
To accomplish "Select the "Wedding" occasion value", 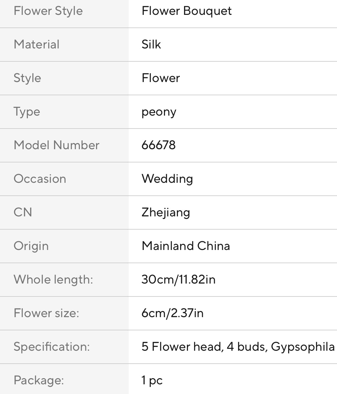I will click(x=167, y=179).
